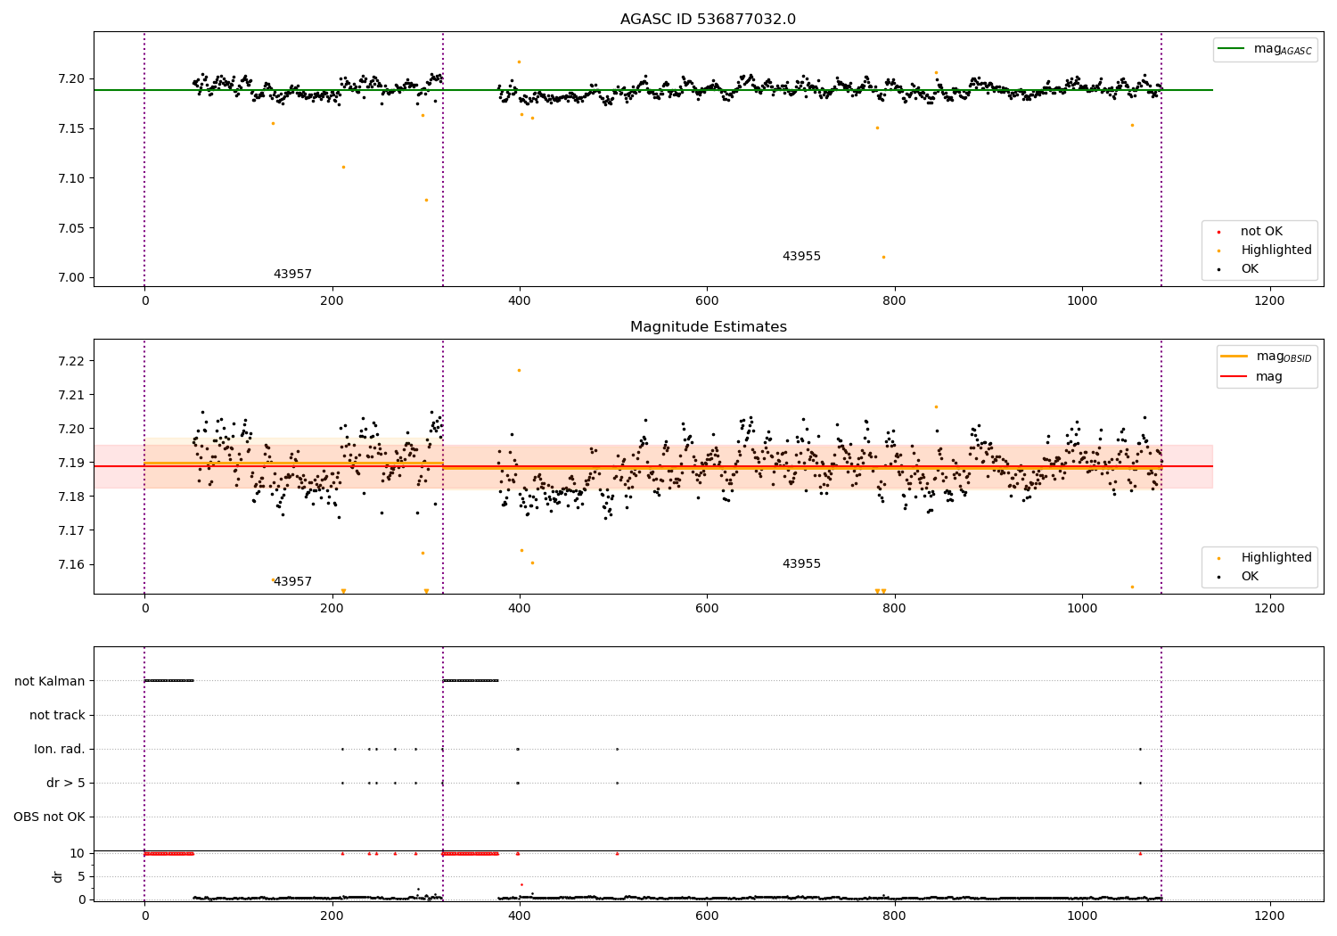Click the 'dr > 5' row label
Image resolution: width=1337 pixels, height=936 pixels.
click(x=65, y=783)
